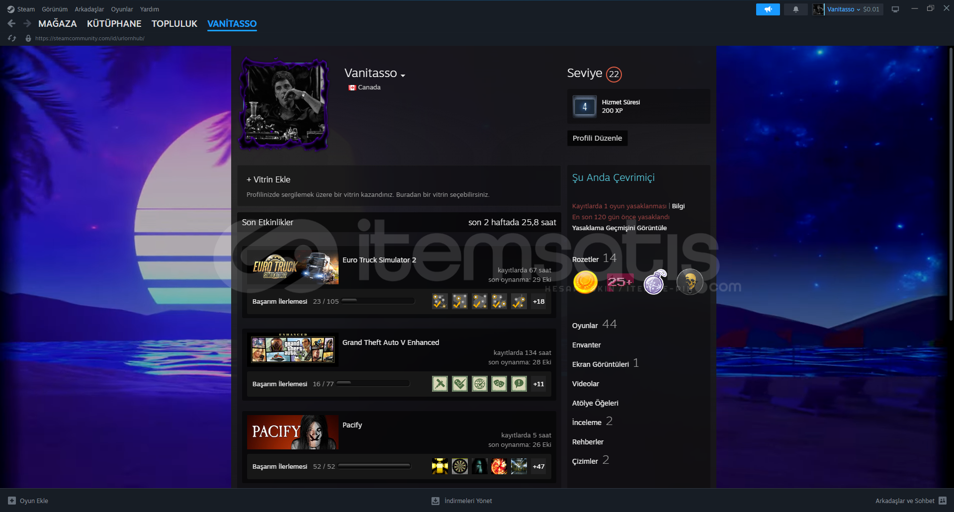This screenshot has height=512, width=954.
Task: Reload the page using the refresh icon
Action: pyautogui.click(x=12, y=38)
